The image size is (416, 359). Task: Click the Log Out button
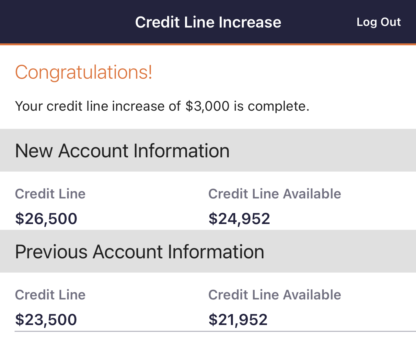pyautogui.click(x=378, y=22)
